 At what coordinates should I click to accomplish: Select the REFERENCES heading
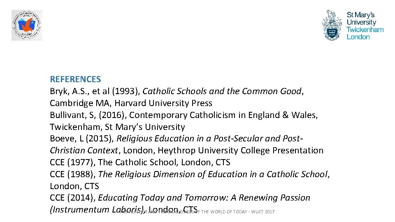pyautogui.click(x=75, y=79)
